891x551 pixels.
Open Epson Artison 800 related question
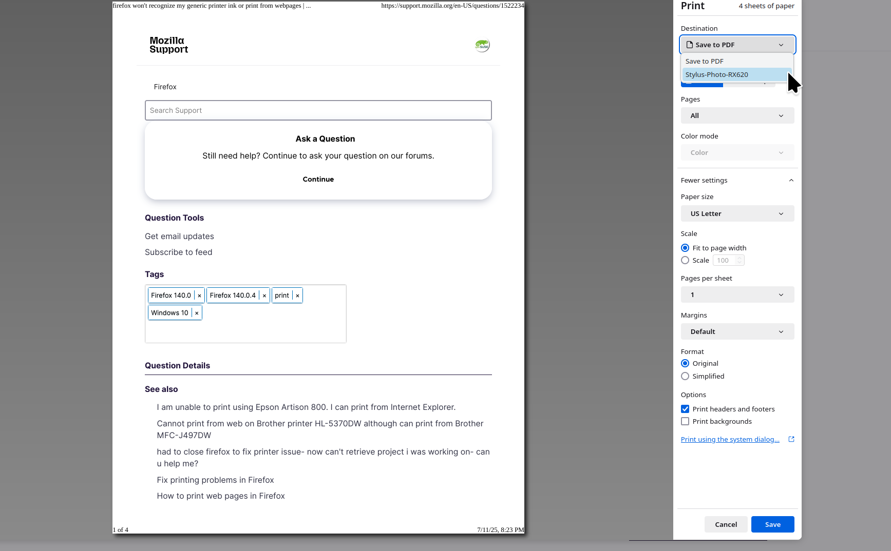pyautogui.click(x=306, y=407)
